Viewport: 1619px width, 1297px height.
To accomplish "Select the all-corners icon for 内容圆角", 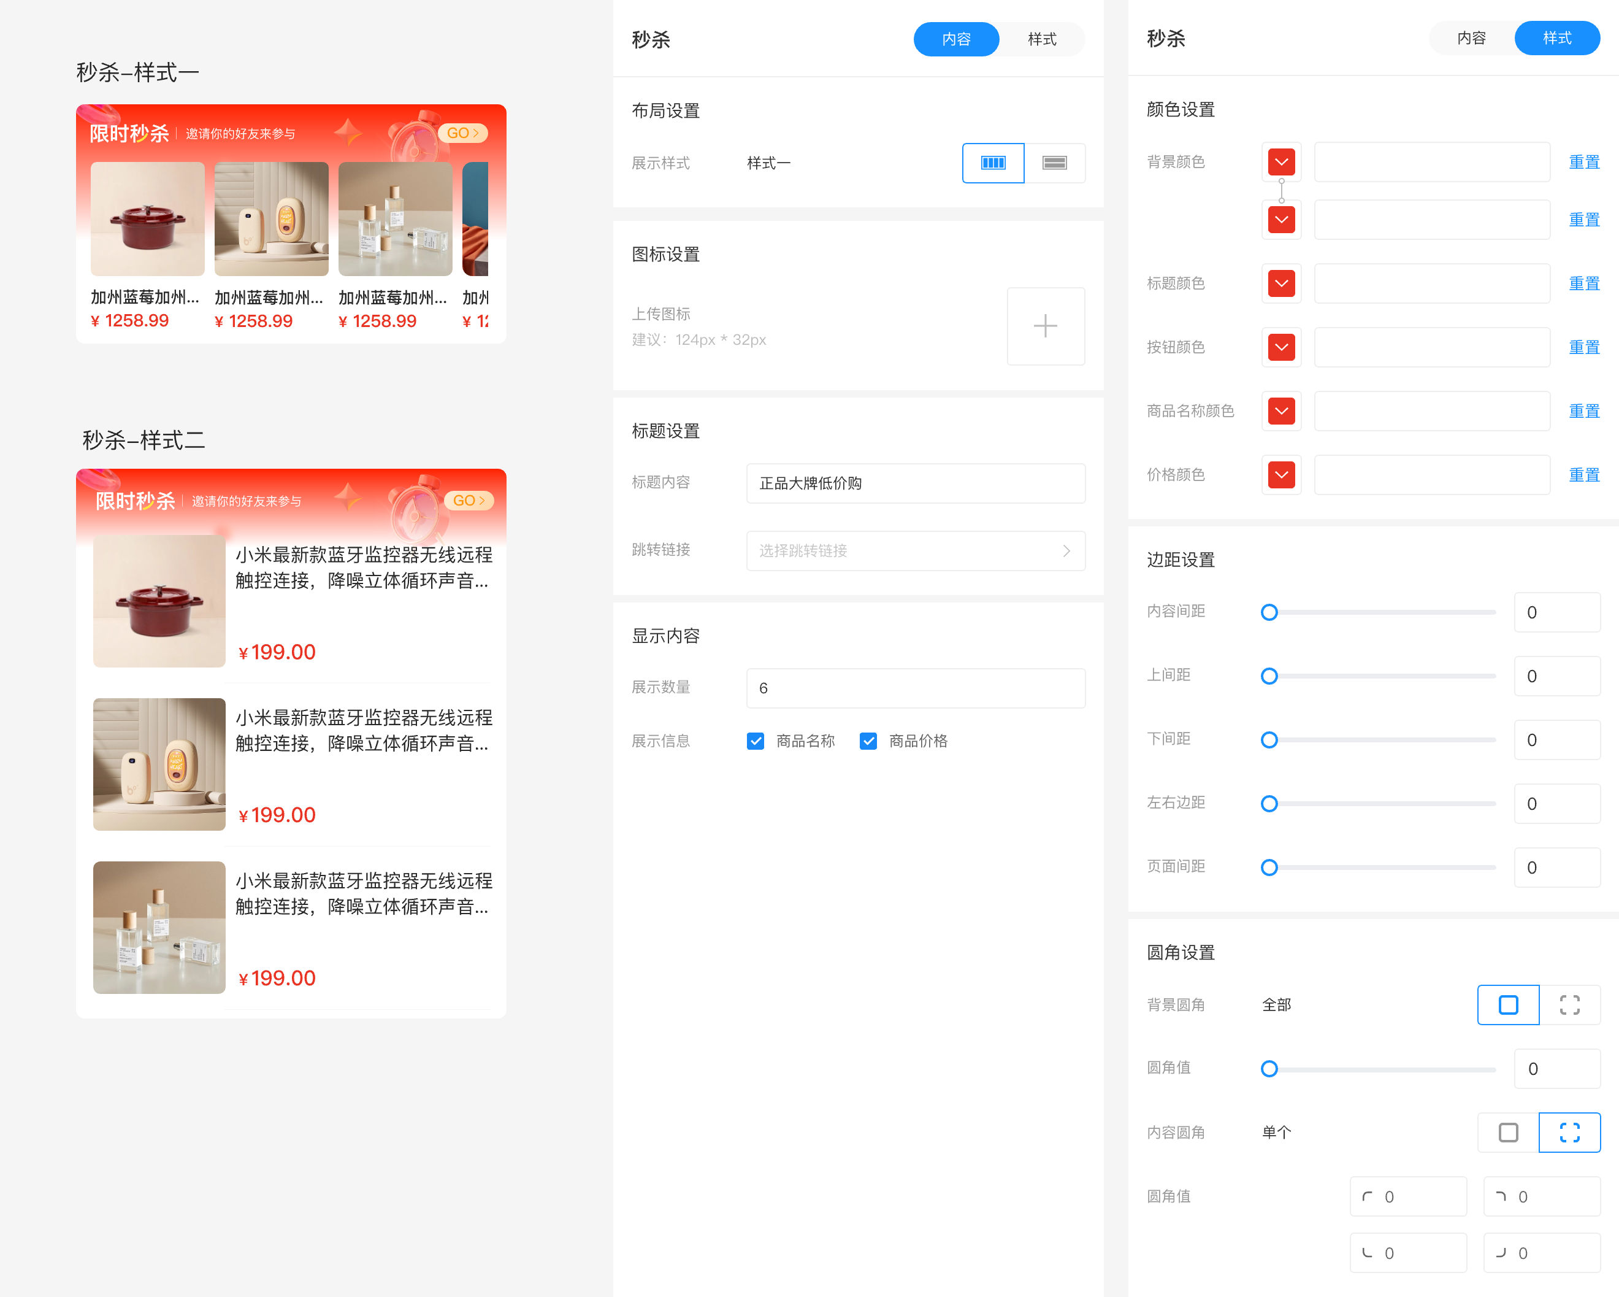I will pyautogui.click(x=1507, y=1133).
